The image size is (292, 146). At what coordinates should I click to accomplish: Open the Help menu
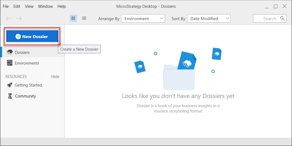coord(62,6)
